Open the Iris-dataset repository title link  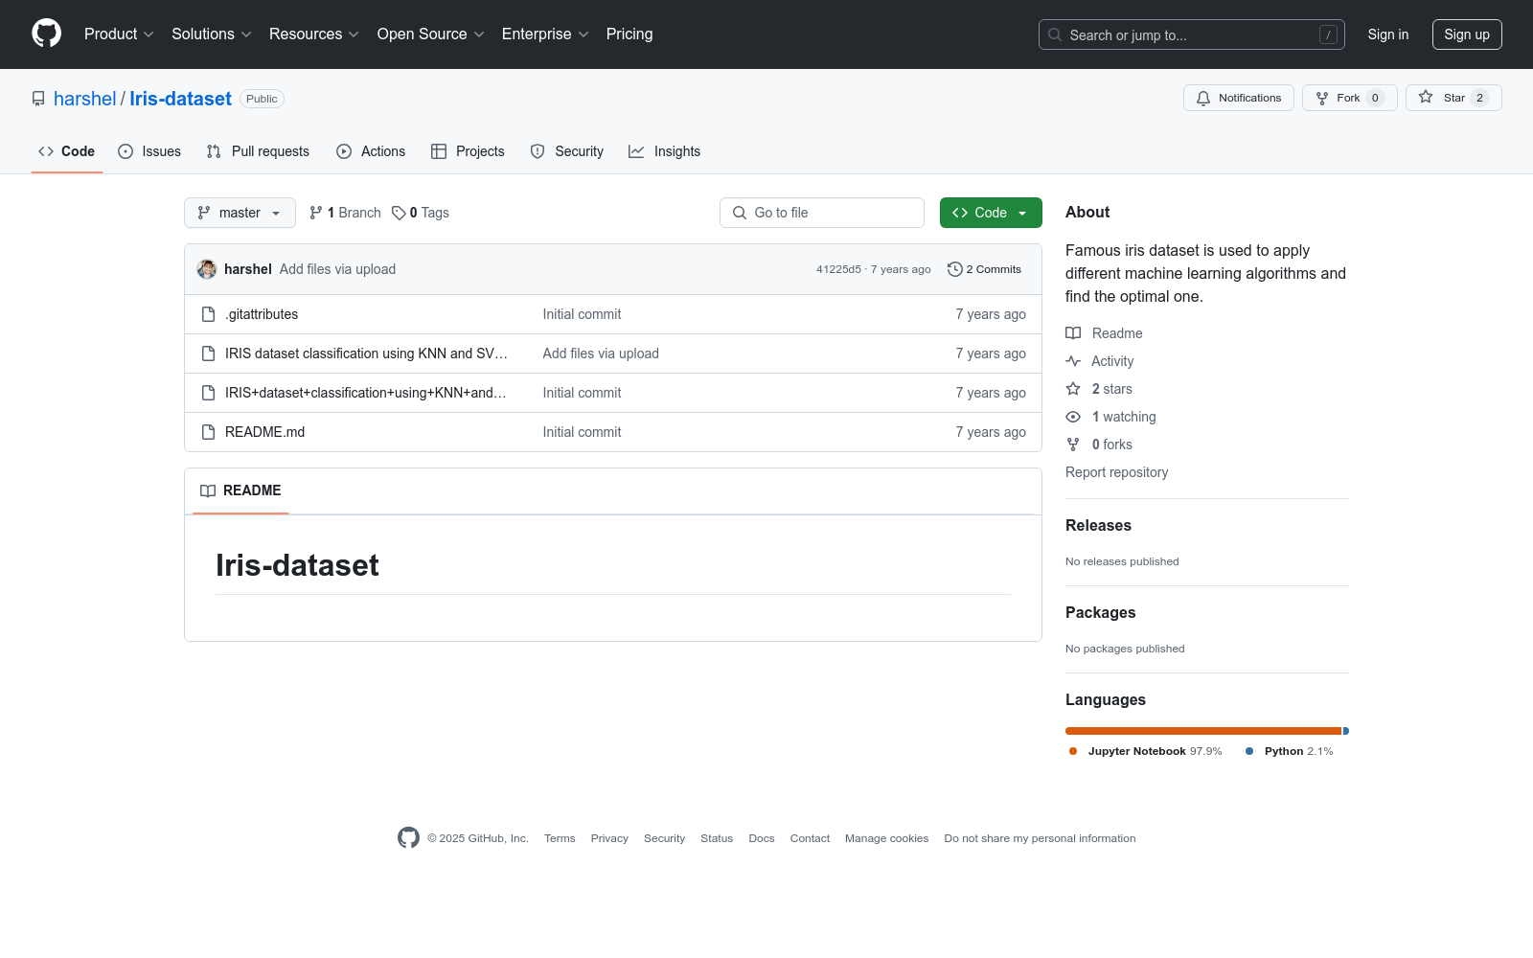180,99
